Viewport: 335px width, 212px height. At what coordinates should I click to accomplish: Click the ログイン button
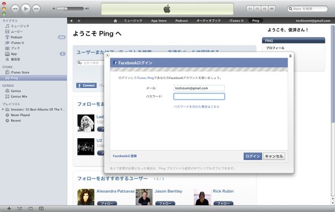252,156
